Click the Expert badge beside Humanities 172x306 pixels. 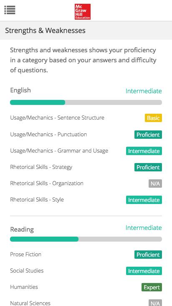click(x=152, y=287)
